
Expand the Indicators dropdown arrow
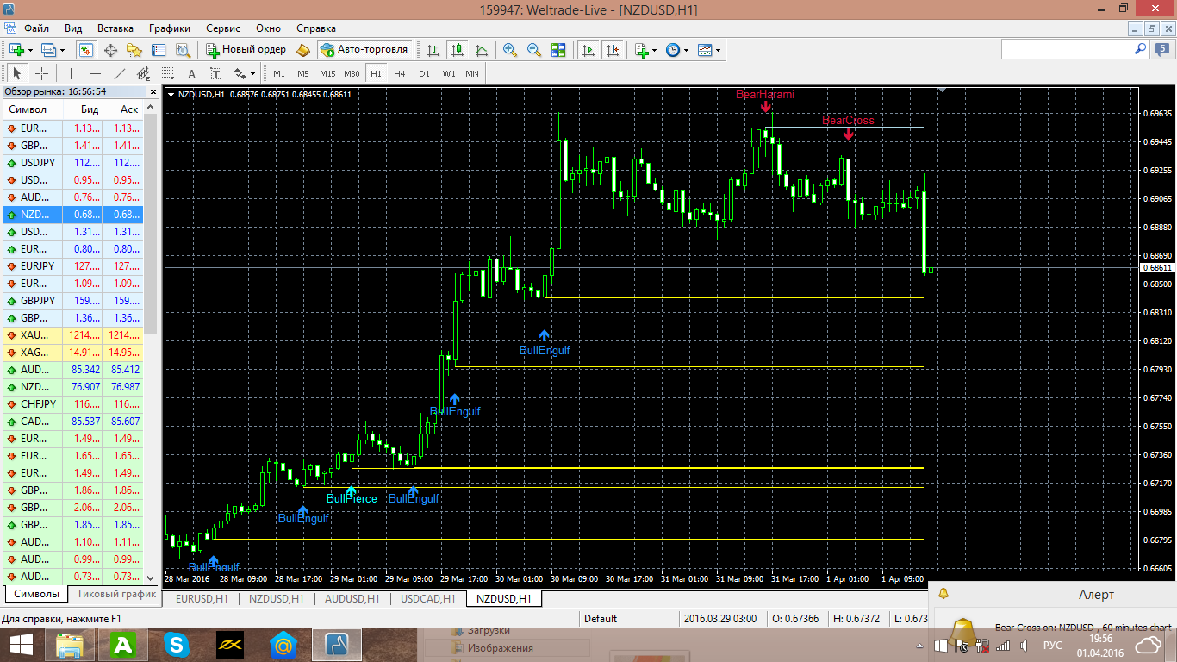coord(655,50)
